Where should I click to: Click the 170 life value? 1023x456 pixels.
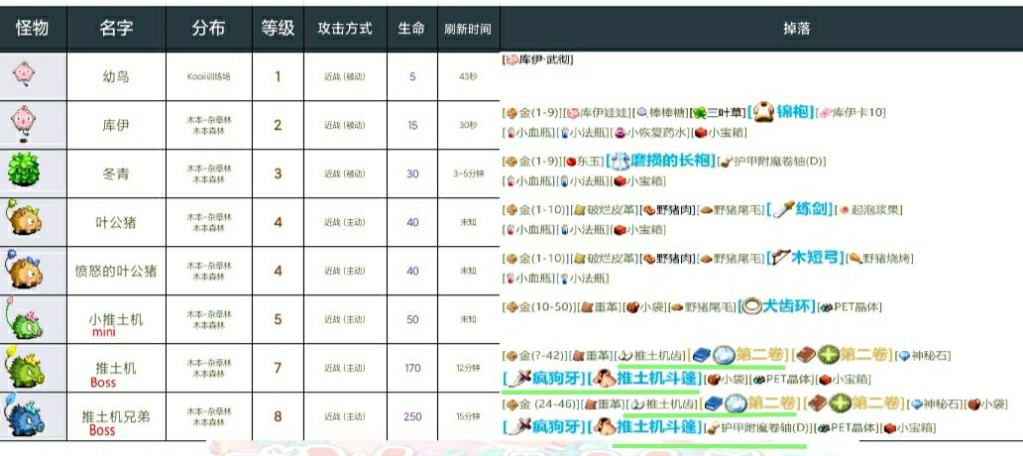(412, 368)
